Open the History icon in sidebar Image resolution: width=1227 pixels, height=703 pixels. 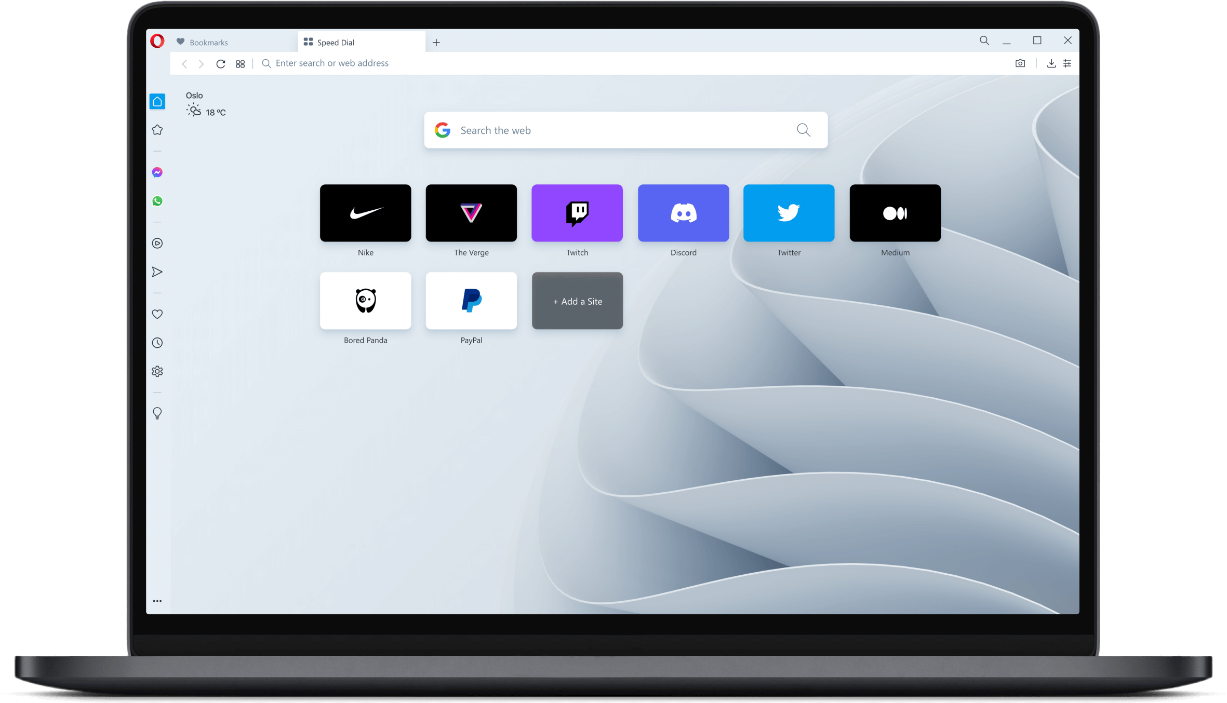[157, 343]
